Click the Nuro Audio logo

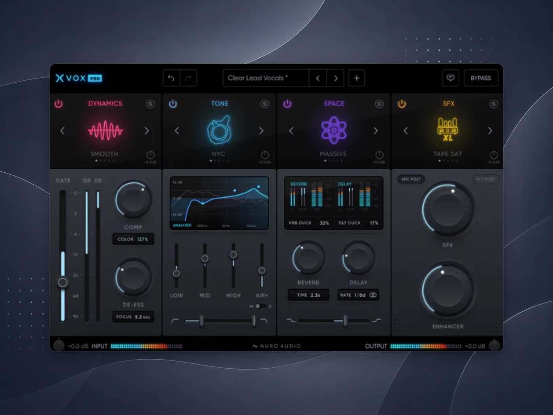(276, 346)
